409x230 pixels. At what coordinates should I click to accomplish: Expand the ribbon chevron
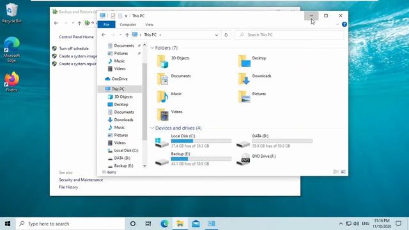click(337, 24)
